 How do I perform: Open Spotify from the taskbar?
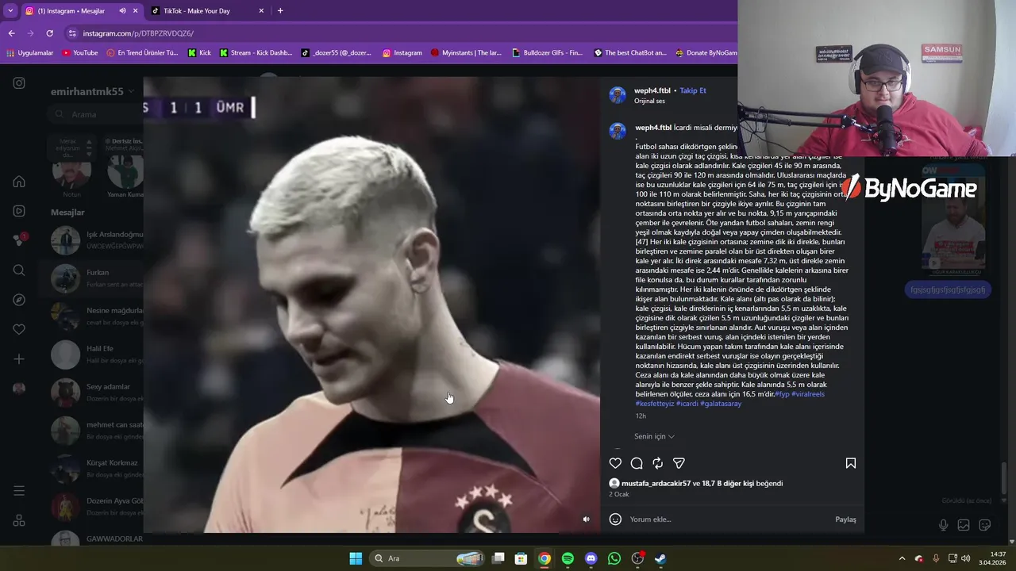click(x=568, y=558)
